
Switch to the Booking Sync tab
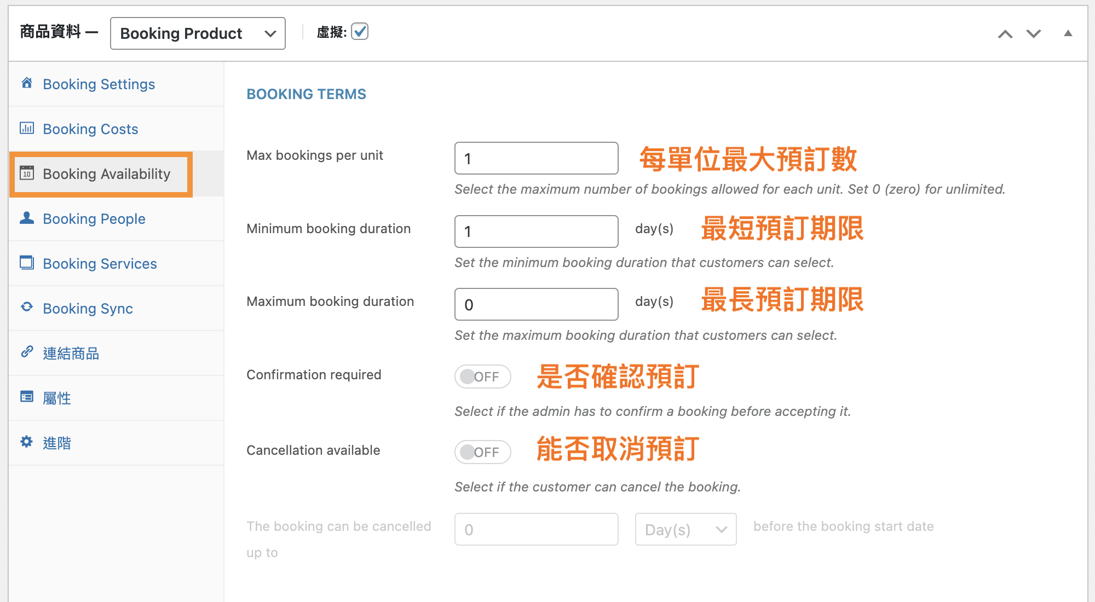point(88,309)
